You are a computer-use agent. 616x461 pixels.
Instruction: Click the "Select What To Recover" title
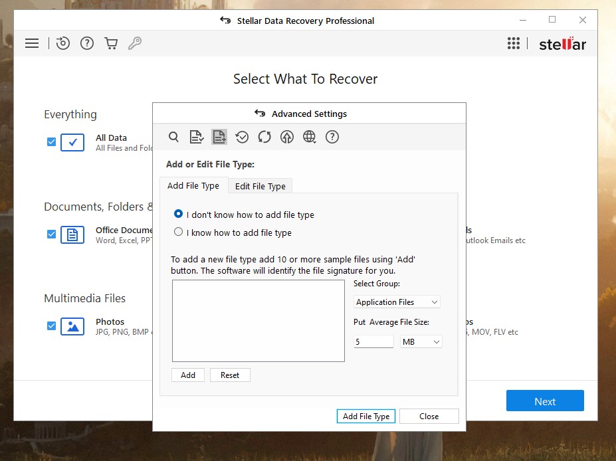pos(305,79)
